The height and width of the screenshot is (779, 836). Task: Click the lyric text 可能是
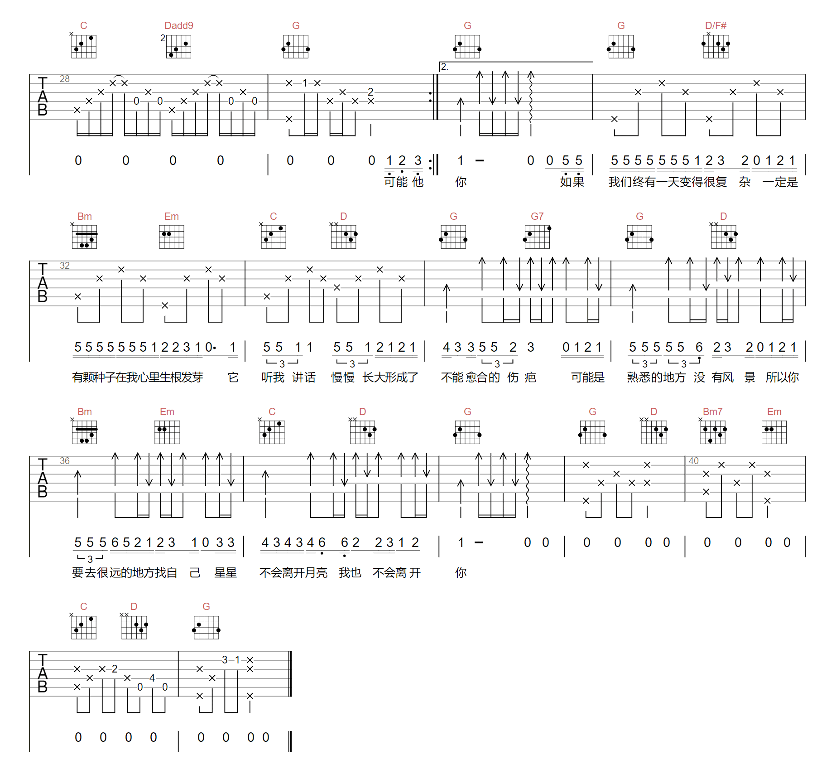(x=588, y=377)
